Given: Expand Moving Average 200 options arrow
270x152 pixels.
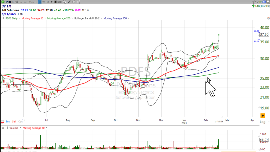Looking at the screenshot, I should point(72,18).
